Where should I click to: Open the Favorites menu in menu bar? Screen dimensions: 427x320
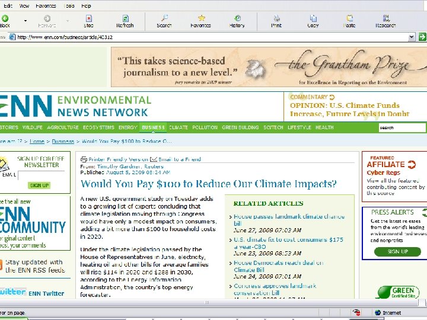[46, 6]
